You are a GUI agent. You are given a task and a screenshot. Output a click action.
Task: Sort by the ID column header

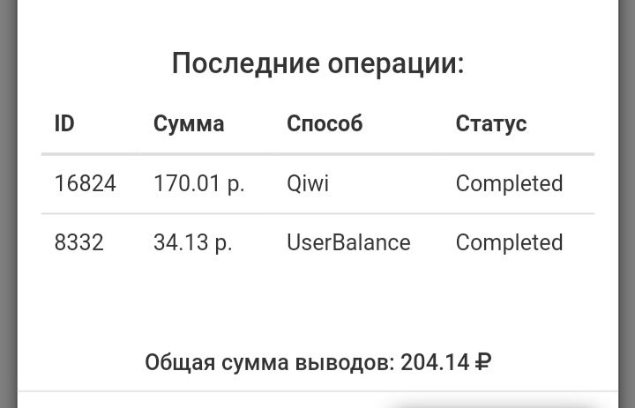click(x=64, y=123)
